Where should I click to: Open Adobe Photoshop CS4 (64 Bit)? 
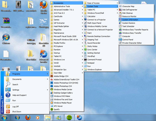pos(67,83)
